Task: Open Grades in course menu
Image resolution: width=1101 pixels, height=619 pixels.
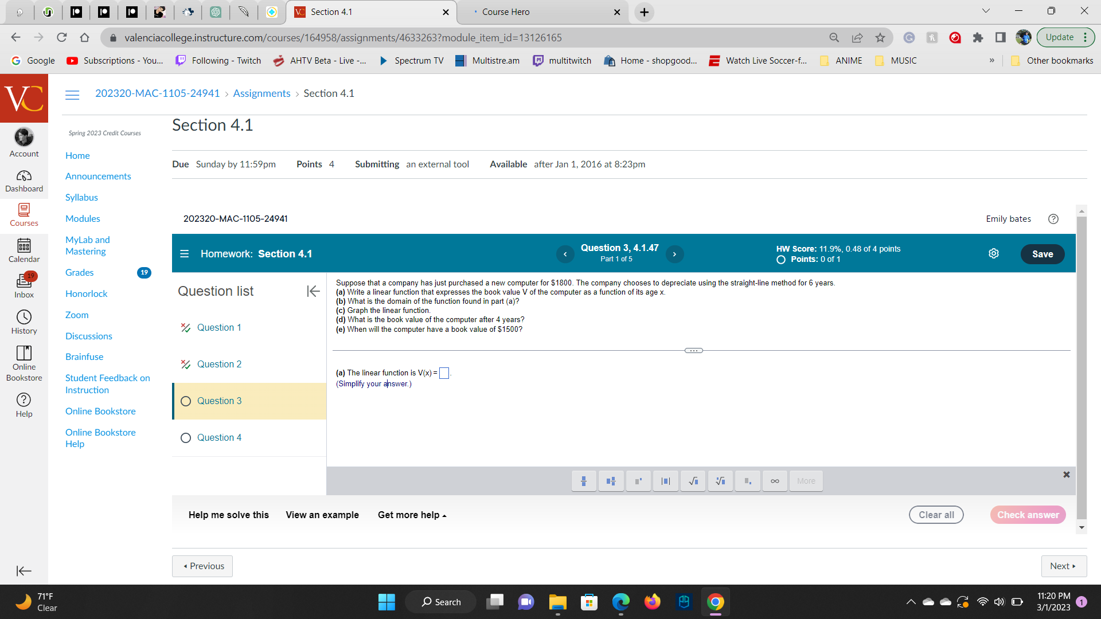Action: 79,272
